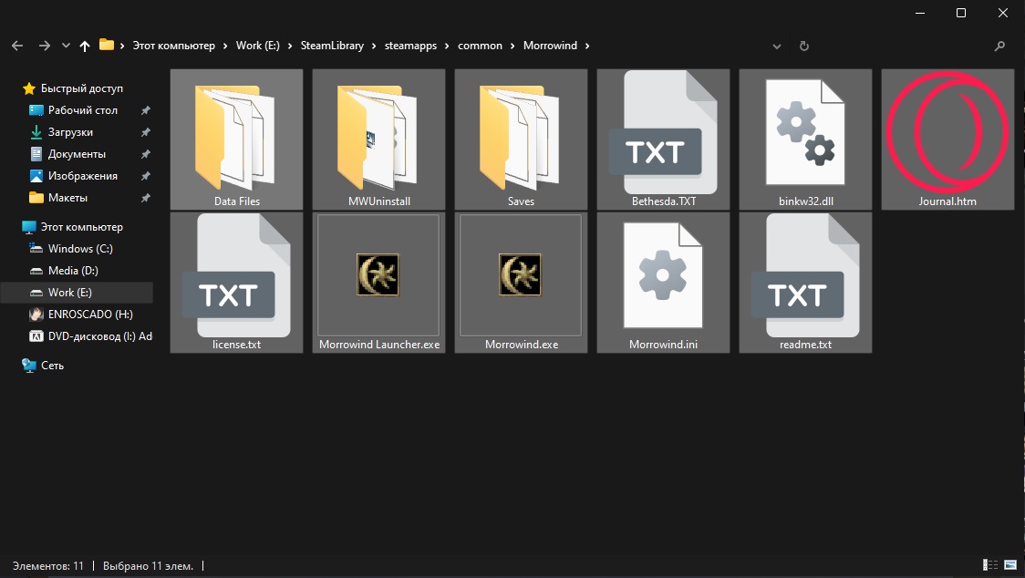Select the Saves folder

521,139
